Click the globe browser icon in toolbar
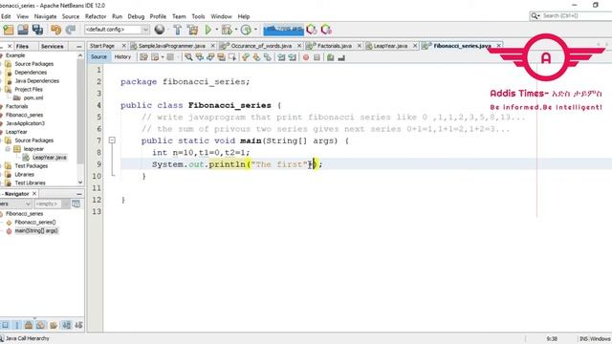 coord(160,30)
